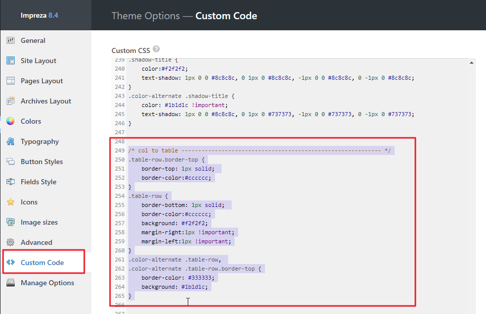
Task: Click the Manage Options icon
Action: click(x=11, y=282)
